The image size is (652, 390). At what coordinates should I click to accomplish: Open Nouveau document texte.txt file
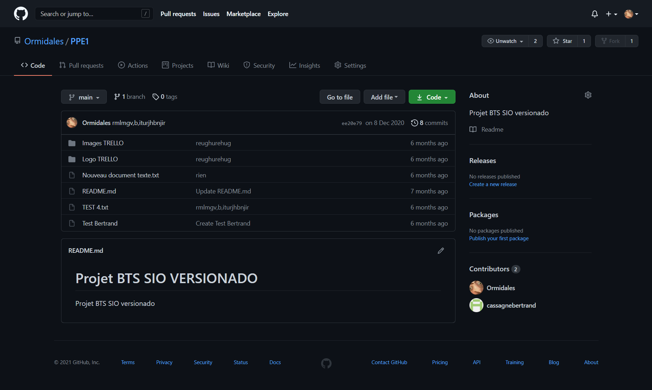120,175
